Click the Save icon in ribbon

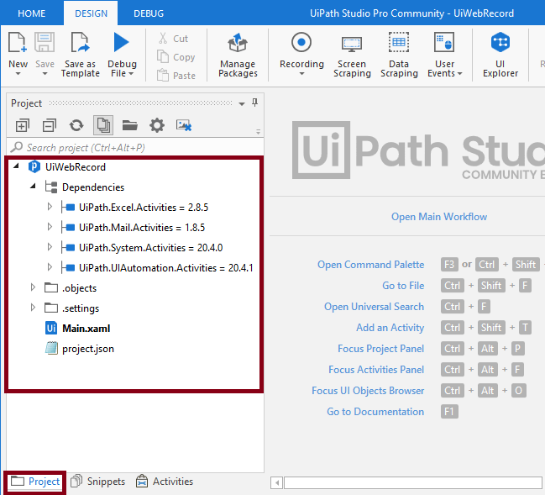pos(45,42)
